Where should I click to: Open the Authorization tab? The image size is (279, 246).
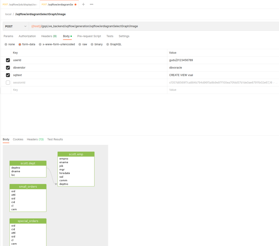point(27,36)
